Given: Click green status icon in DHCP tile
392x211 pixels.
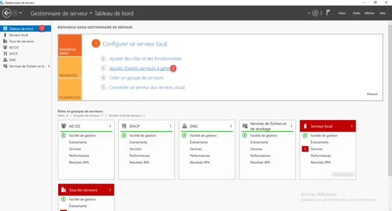Looking at the screenshot, I should coord(124,135).
